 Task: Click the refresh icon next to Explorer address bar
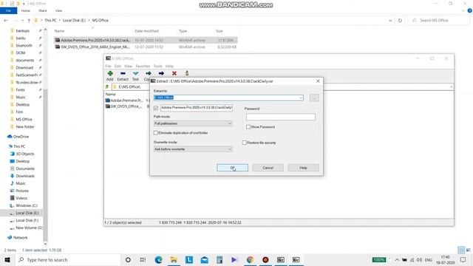(x=400, y=21)
